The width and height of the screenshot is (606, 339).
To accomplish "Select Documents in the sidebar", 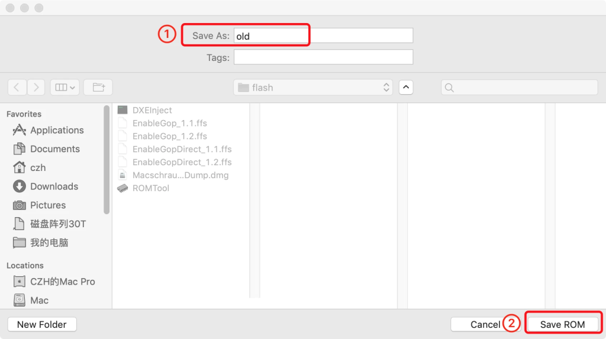I will (x=54, y=149).
